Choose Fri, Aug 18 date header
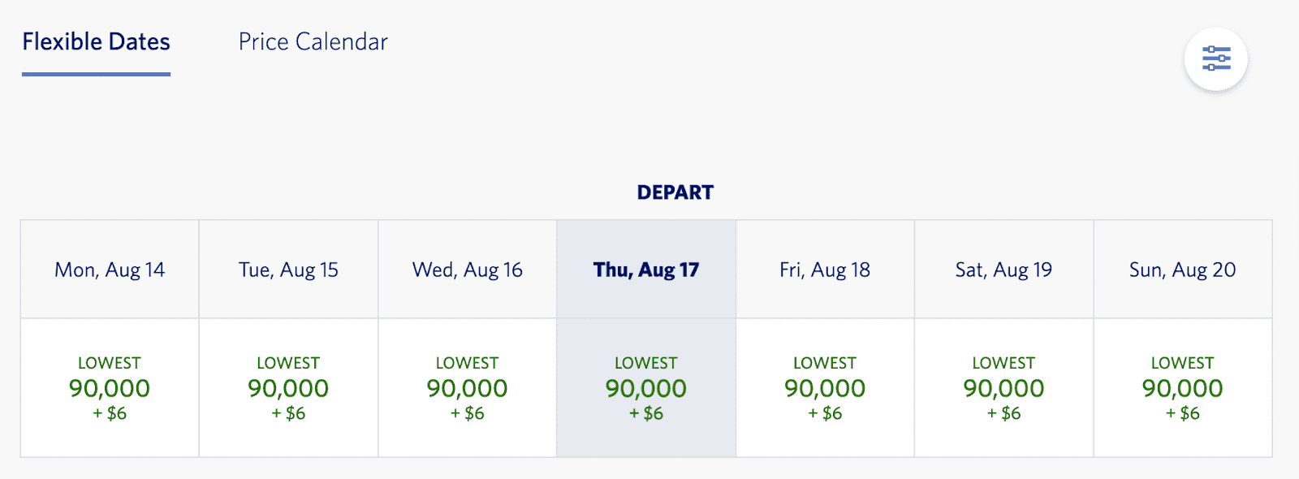 [x=825, y=270]
